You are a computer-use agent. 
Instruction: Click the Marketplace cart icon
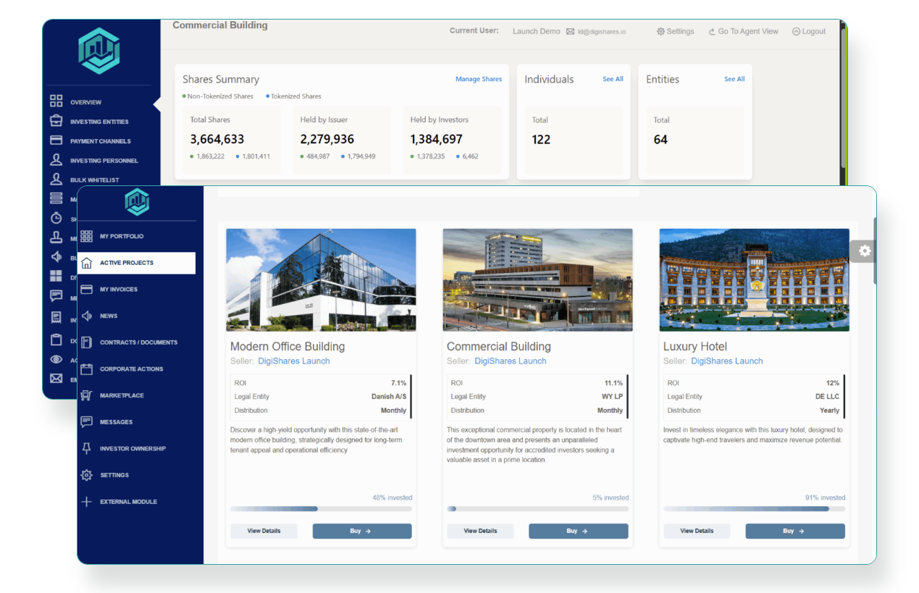[87, 395]
